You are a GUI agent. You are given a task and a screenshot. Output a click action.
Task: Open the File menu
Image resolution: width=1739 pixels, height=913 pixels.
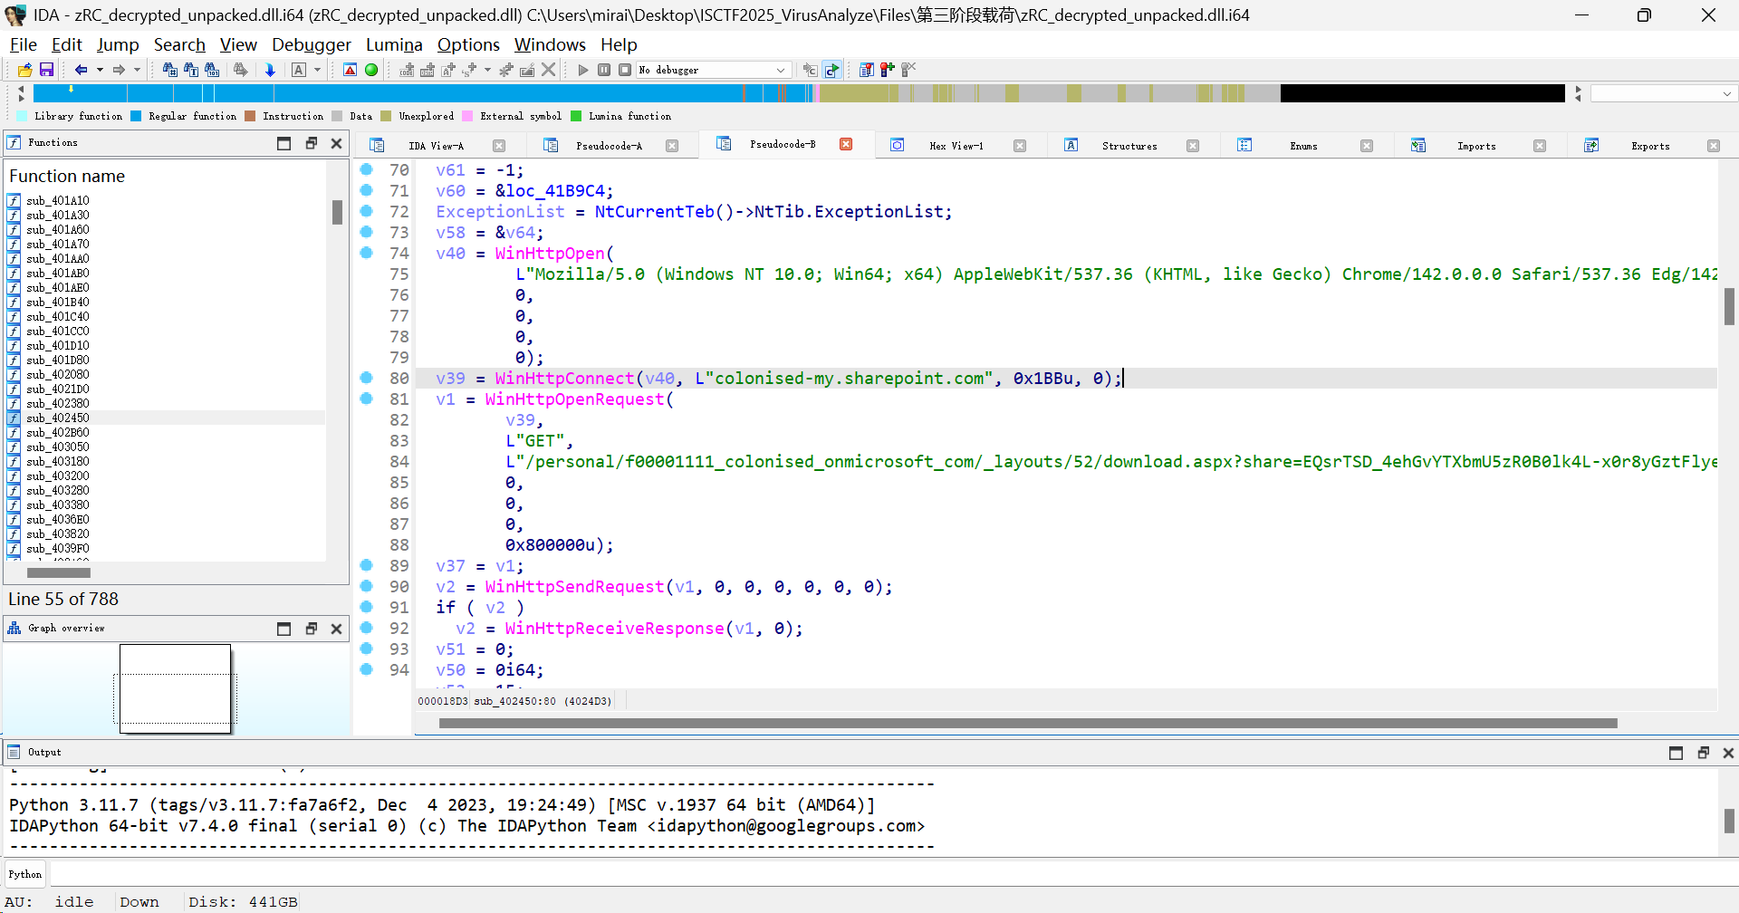[24, 44]
